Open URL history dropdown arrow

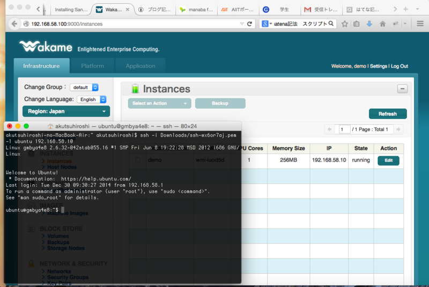click(x=242, y=24)
